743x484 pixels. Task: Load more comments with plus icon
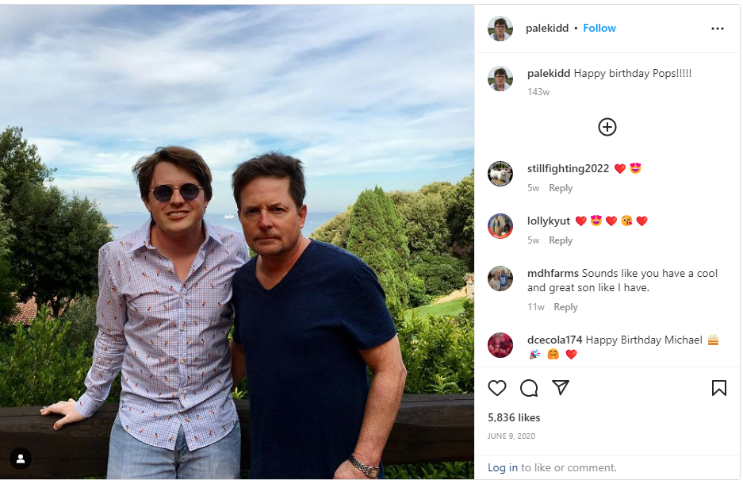click(607, 127)
